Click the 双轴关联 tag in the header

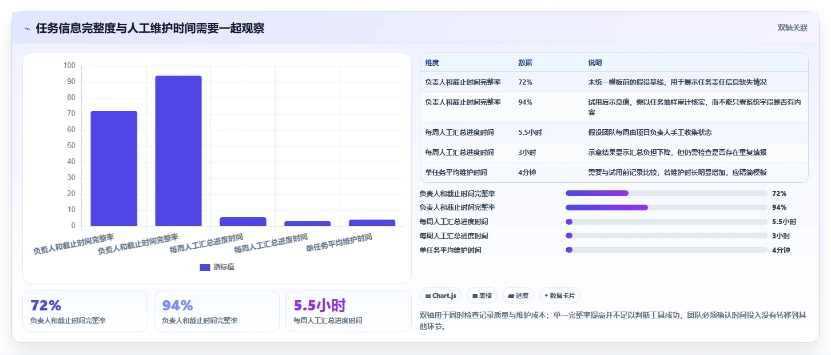tap(792, 28)
